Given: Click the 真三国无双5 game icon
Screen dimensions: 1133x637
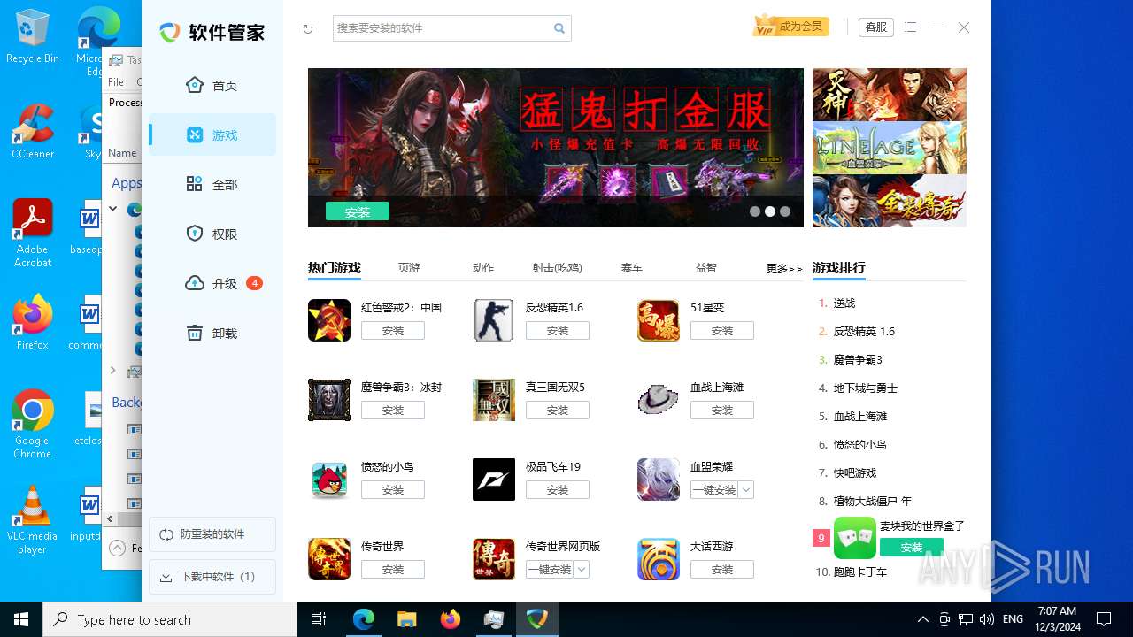Looking at the screenshot, I should tap(494, 400).
